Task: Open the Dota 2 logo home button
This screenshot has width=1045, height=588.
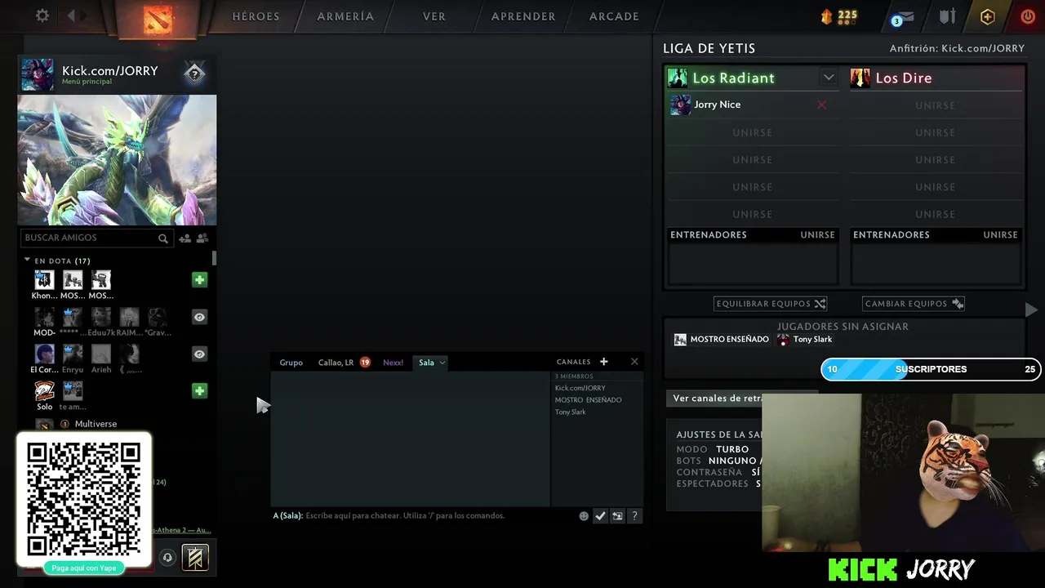Action: (x=158, y=19)
